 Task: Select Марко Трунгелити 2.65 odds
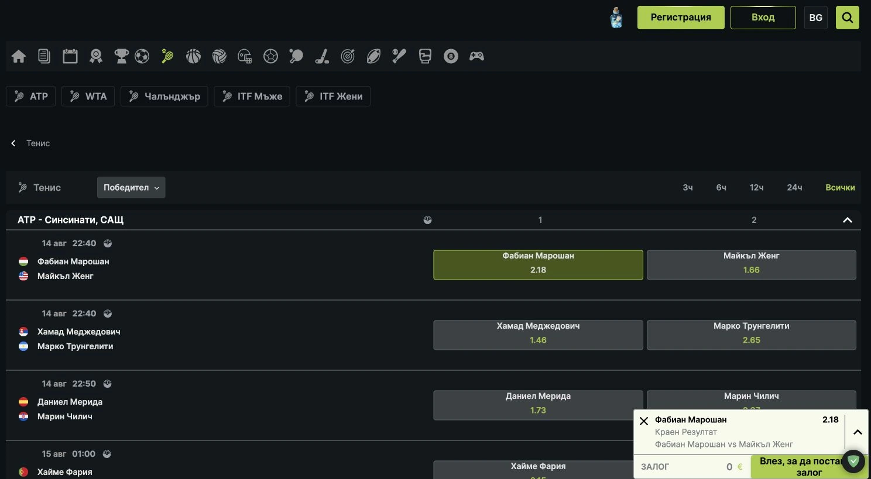coord(751,335)
